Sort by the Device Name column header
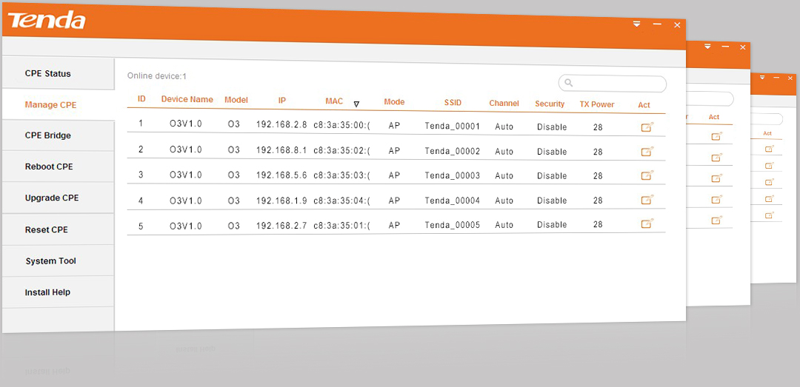The width and height of the screenshot is (800, 387). pyautogui.click(x=187, y=100)
